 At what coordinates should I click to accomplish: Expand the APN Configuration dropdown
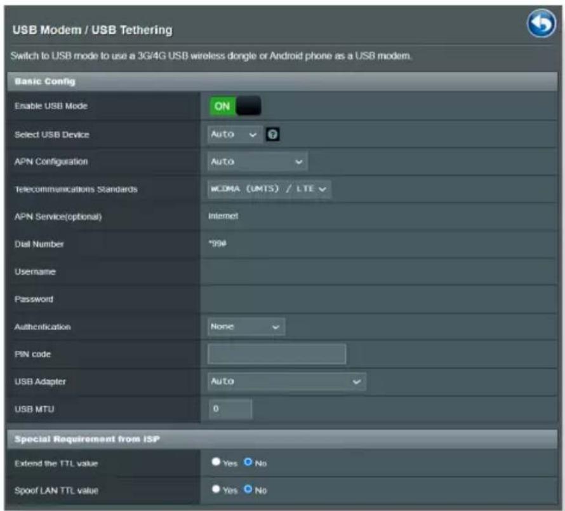pos(257,161)
